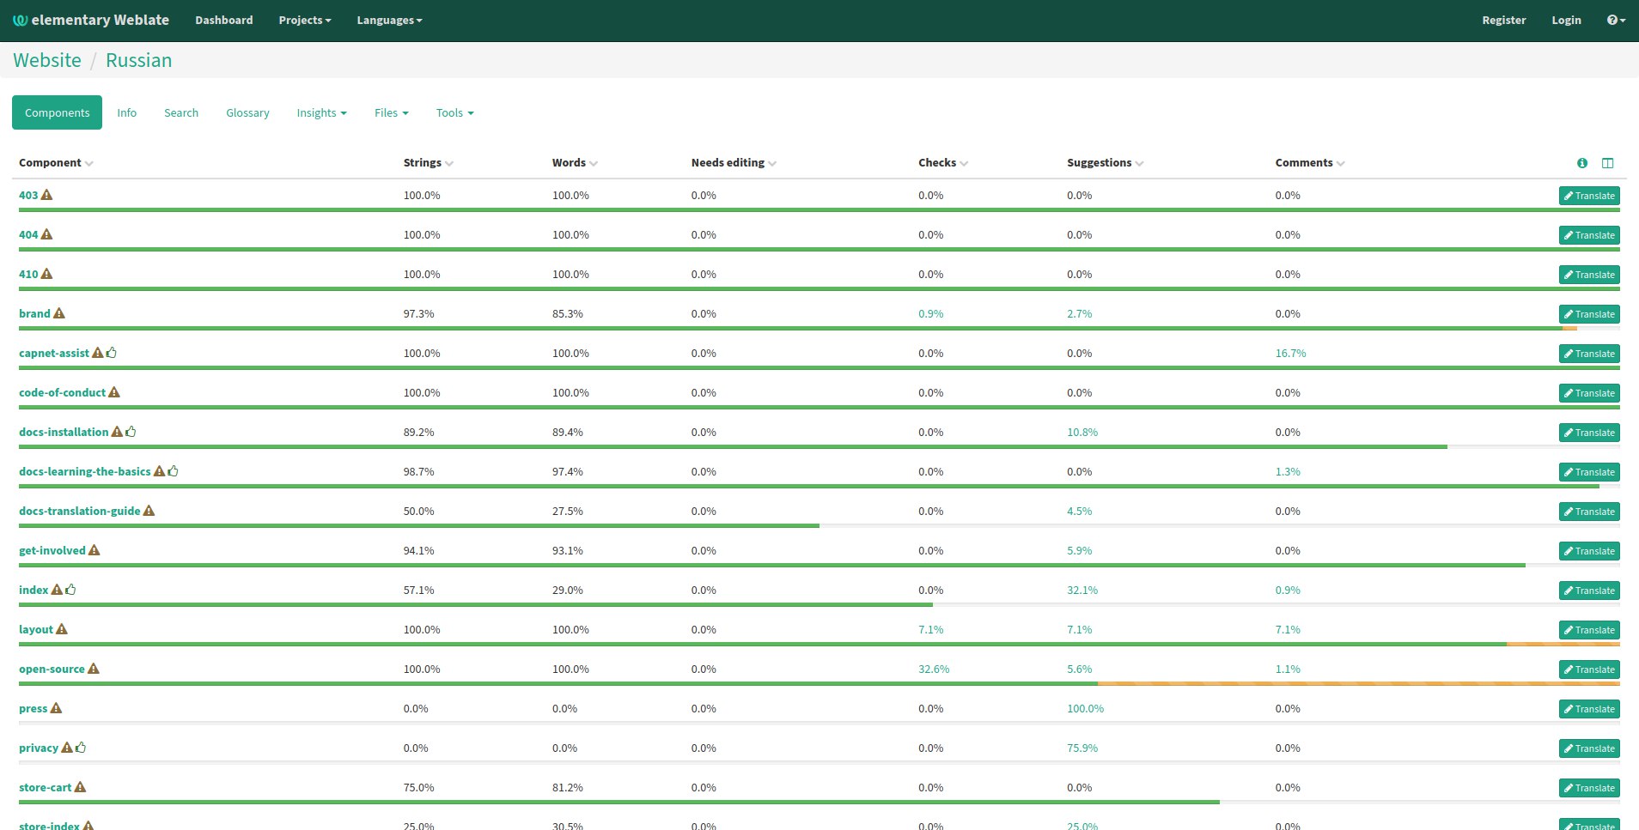
Task: Open 75.9% suggestions link for privacy
Action: click(x=1082, y=748)
